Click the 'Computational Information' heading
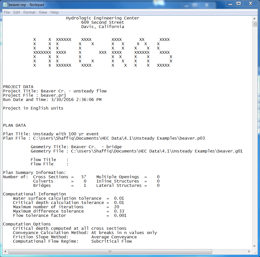The width and height of the screenshot is (260, 257). click(x=34, y=194)
